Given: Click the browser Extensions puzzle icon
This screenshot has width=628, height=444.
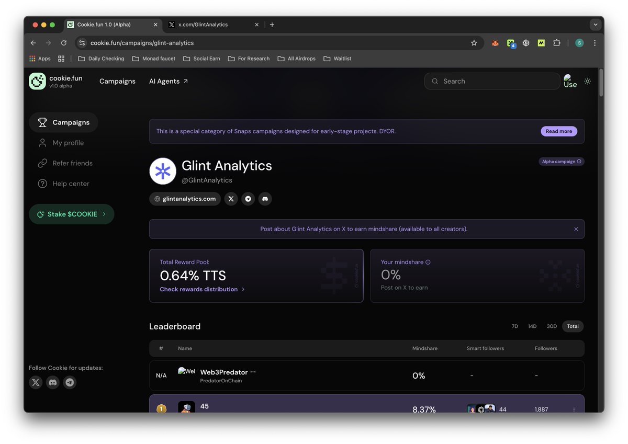Looking at the screenshot, I should tap(556, 43).
